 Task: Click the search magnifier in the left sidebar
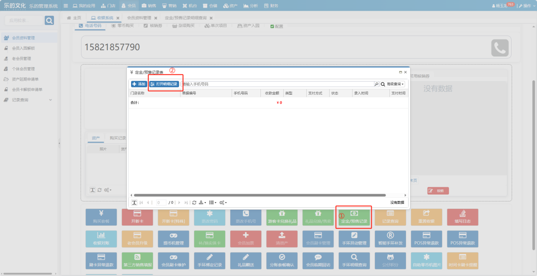49,20
